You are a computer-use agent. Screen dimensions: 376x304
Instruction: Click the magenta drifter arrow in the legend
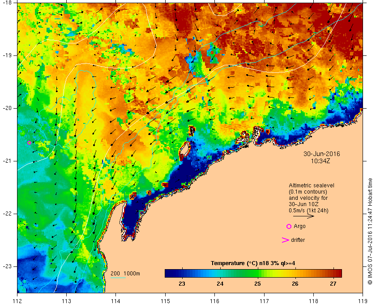pyautogui.click(x=286, y=240)
